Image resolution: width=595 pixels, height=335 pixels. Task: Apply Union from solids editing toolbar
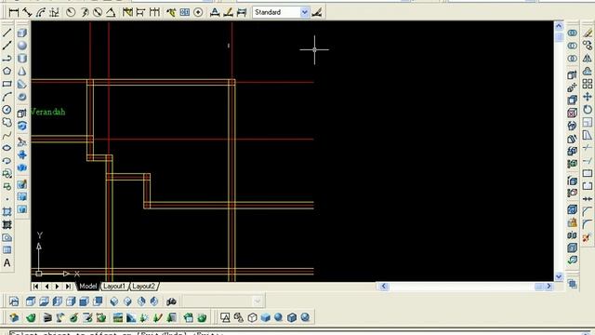click(x=573, y=33)
